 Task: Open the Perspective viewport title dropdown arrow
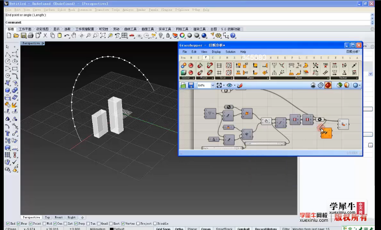point(43,44)
